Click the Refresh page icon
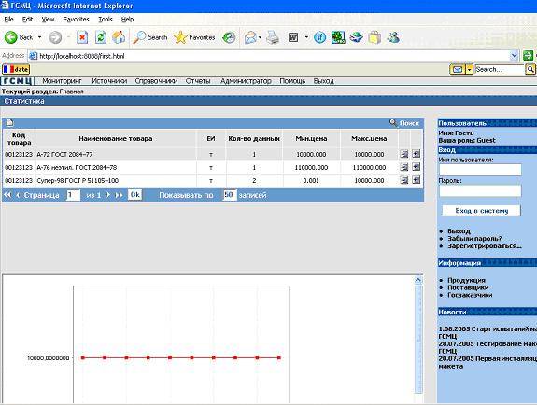The height and width of the screenshot is (405, 537). click(x=101, y=37)
